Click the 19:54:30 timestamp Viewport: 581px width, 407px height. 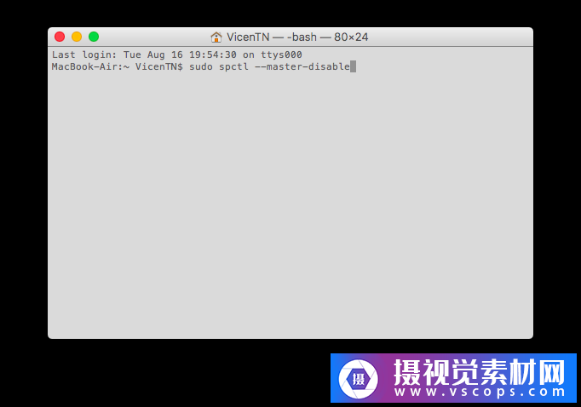pyautogui.click(x=213, y=54)
